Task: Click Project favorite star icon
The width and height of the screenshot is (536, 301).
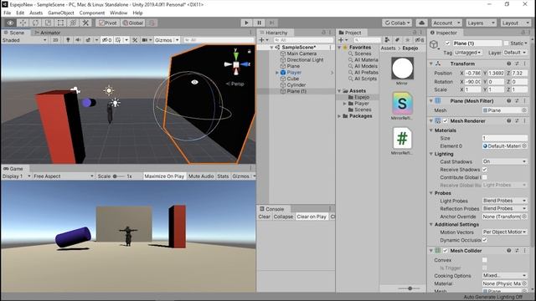Action: 407,40
